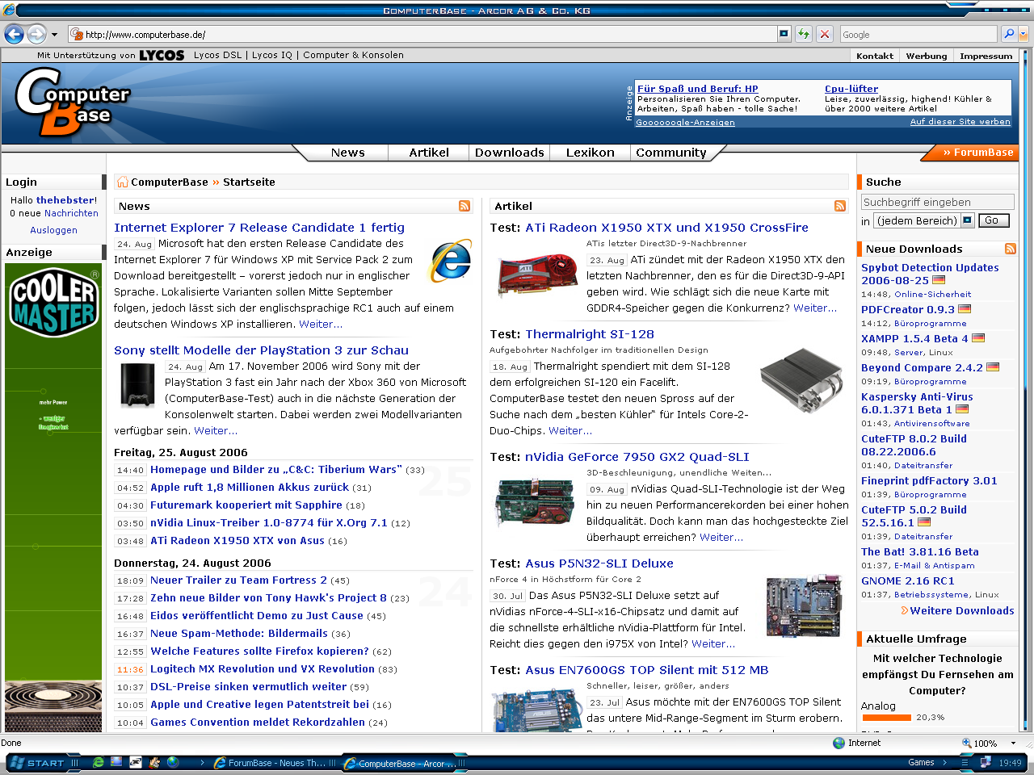Click the Google search box

tap(918, 34)
